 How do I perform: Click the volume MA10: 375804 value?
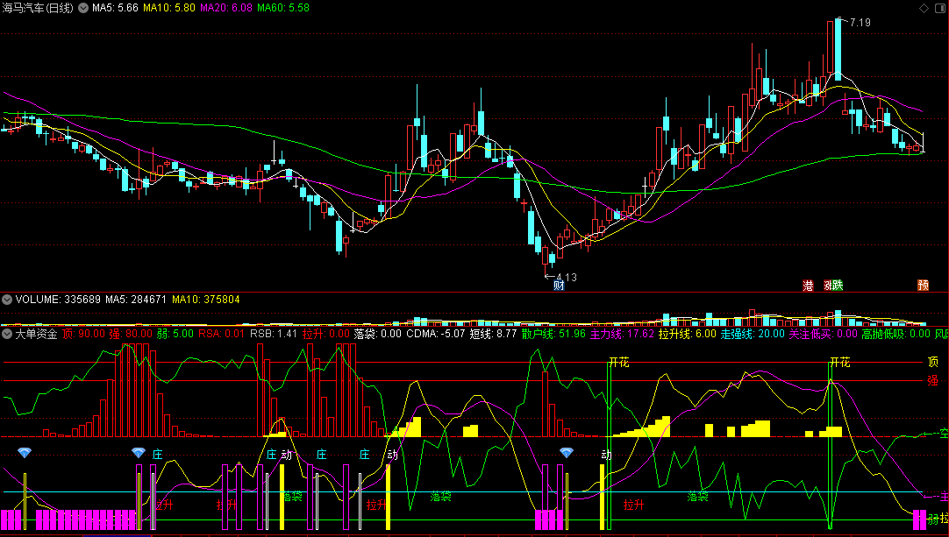tap(206, 300)
